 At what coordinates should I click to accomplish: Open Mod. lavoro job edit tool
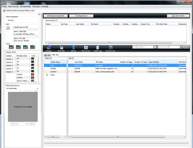86,49
